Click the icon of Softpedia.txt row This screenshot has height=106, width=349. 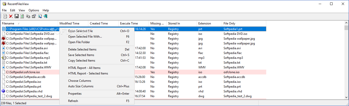(x=4, y=63)
